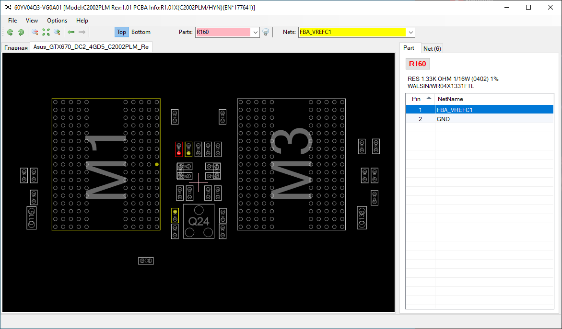Viewport: 562px width, 329px height.
Task: Click the green back arrow icon
Action: point(71,33)
